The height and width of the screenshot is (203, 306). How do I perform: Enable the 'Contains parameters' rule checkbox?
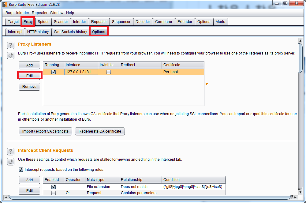pyautogui.click(x=54, y=193)
